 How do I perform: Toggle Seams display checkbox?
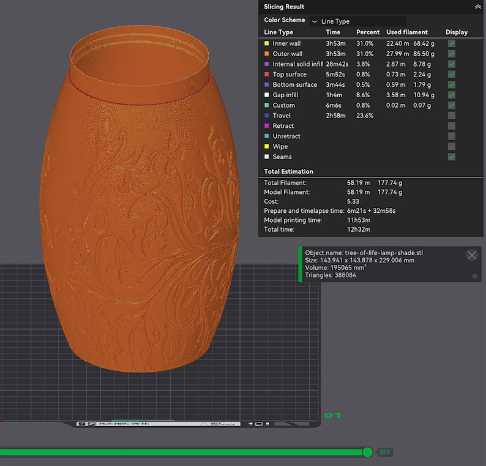452,157
